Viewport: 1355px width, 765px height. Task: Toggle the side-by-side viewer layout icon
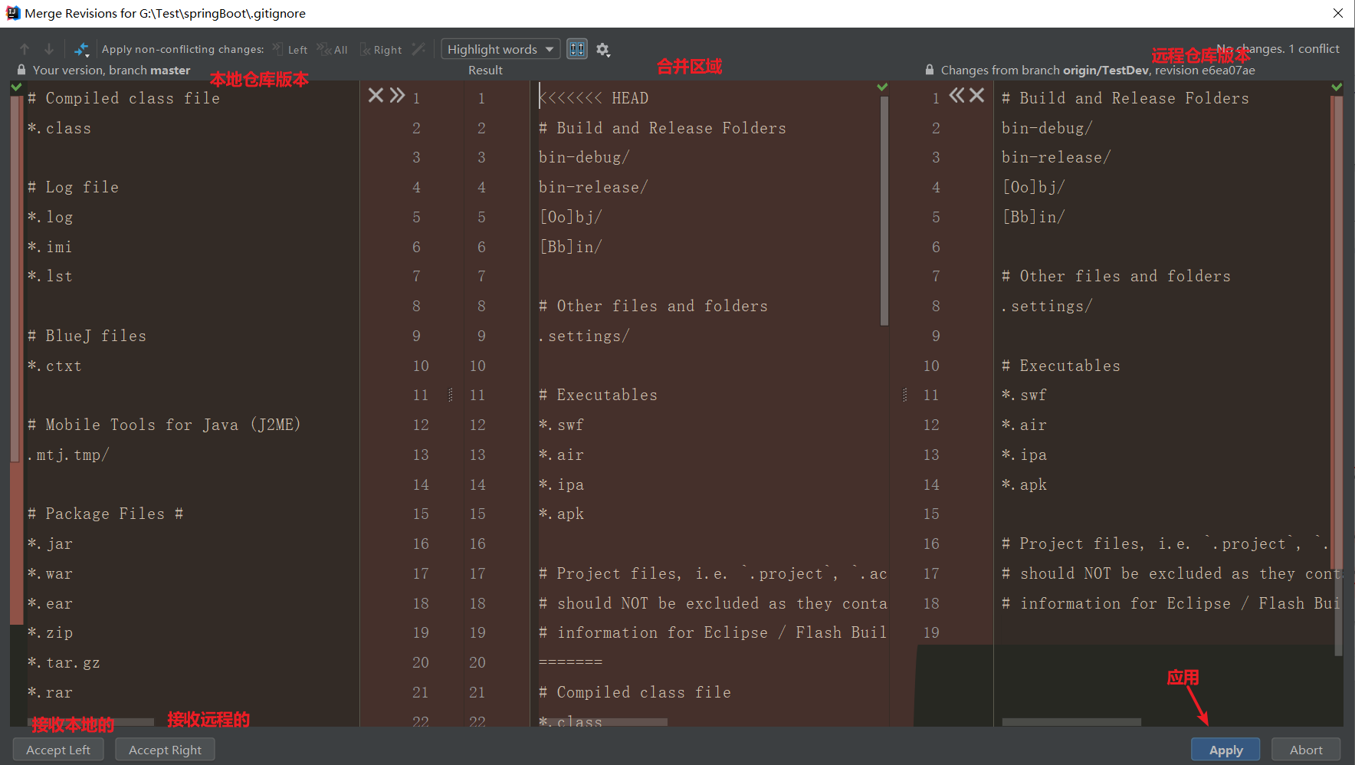(x=576, y=48)
